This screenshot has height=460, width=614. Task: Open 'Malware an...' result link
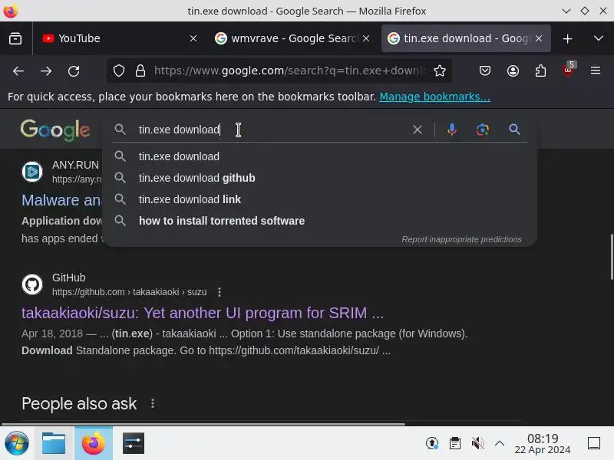(x=62, y=200)
